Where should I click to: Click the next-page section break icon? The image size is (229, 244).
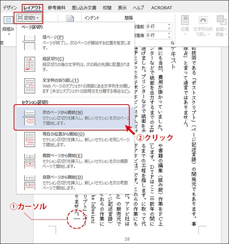coord(30,118)
